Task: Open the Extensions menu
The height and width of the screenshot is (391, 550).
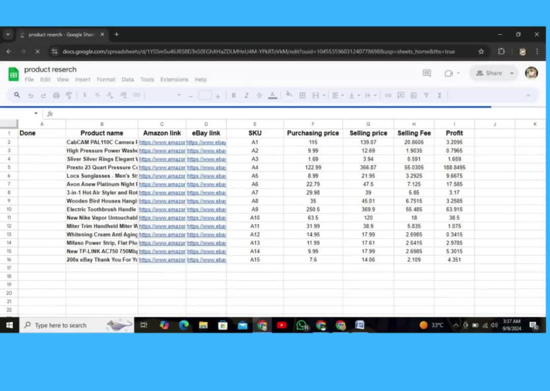Action: pyautogui.click(x=174, y=80)
